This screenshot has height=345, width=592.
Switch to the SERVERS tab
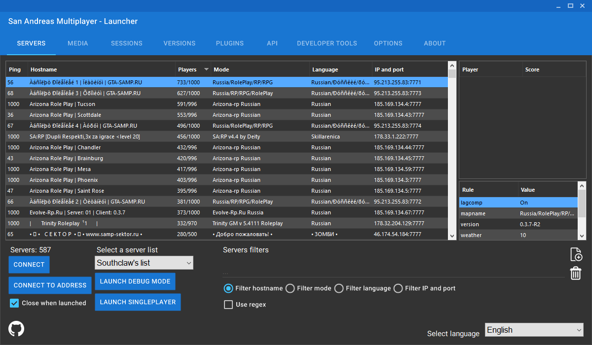pyautogui.click(x=31, y=43)
